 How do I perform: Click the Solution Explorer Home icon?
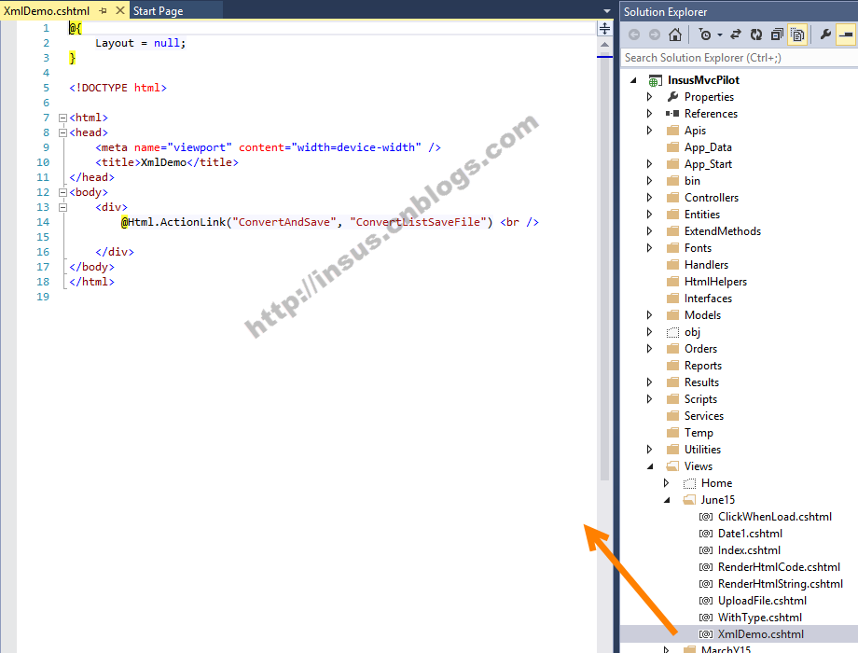(x=674, y=35)
